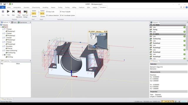Viewport: 188px width, 105px height.
Task: Click the Stop simulation icon
Action: point(3,12)
